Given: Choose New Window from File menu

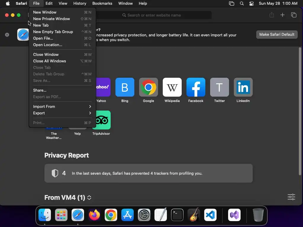Looking at the screenshot, I should 62,12.
